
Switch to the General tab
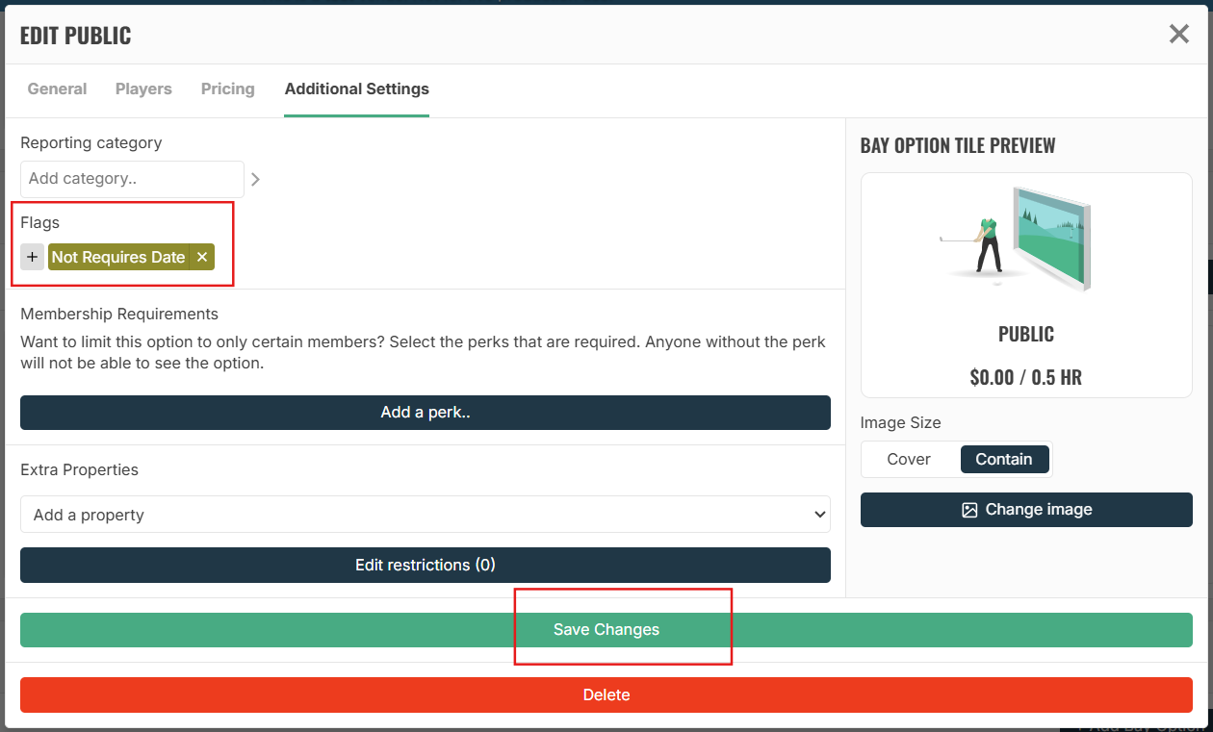point(57,88)
